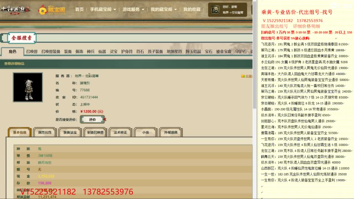Switch to the 基本信息 tab

pos(20,132)
